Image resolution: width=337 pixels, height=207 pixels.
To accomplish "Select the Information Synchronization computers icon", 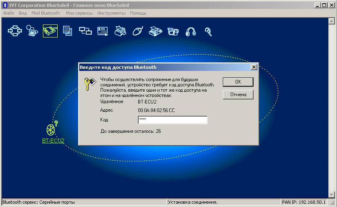I will [x=85, y=31].
